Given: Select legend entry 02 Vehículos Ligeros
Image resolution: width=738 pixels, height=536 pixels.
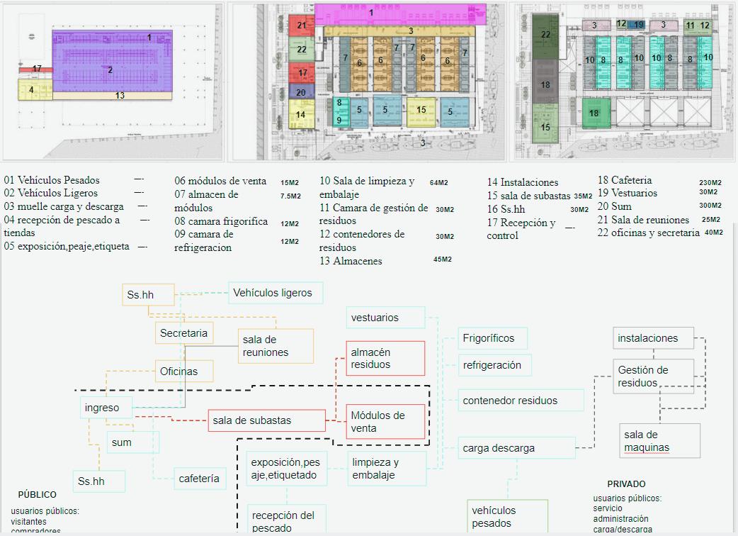Looking at the screenshot, I should pos(51,193).
